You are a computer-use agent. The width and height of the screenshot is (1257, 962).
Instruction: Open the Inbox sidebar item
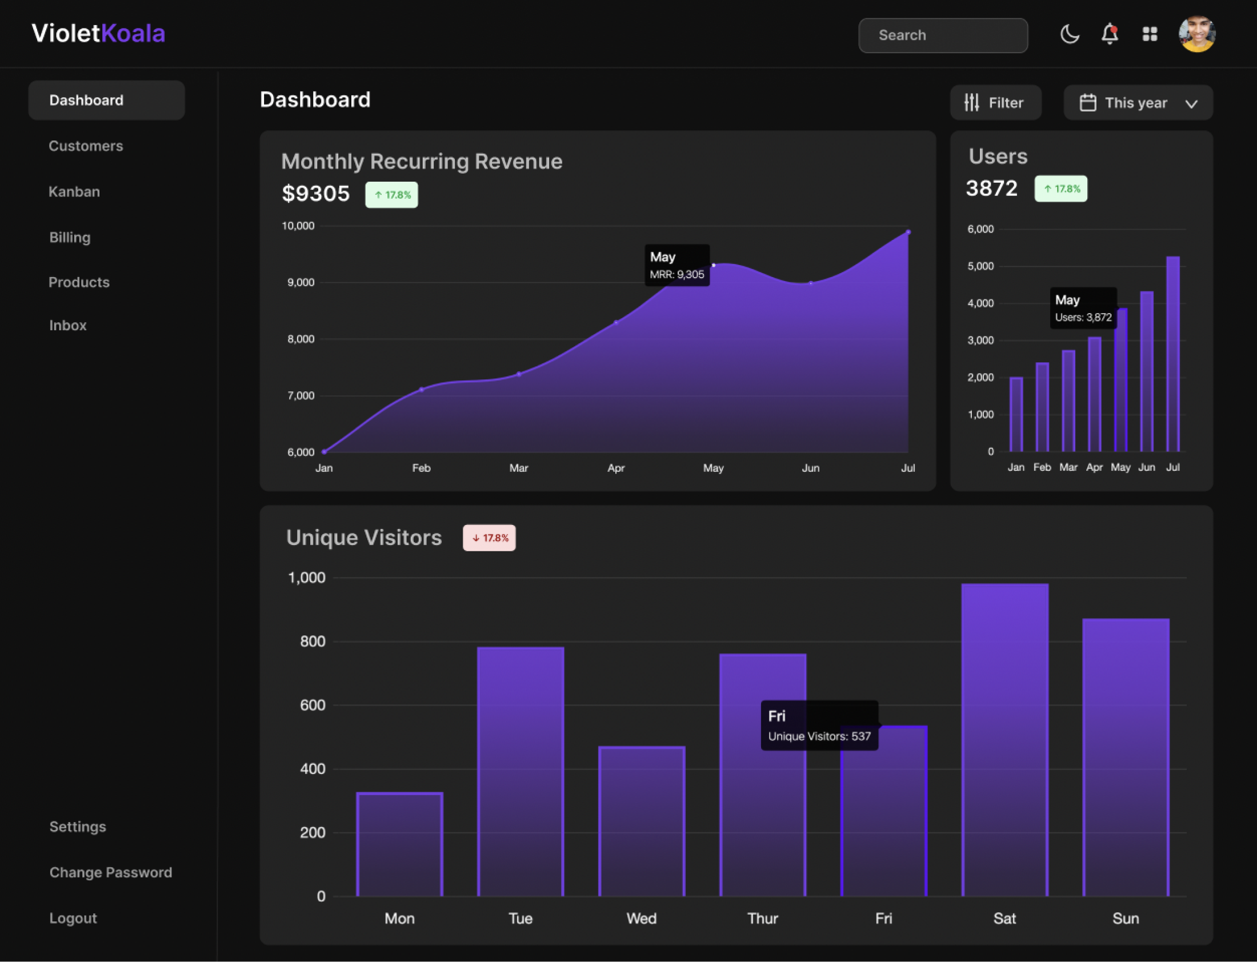[x=67, y=325]
